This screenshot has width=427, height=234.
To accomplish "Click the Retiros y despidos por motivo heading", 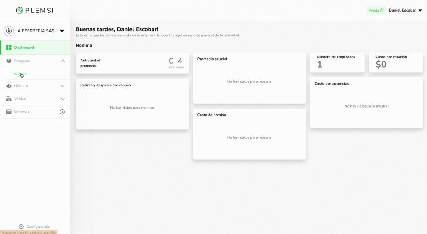I will click(105, 85).
